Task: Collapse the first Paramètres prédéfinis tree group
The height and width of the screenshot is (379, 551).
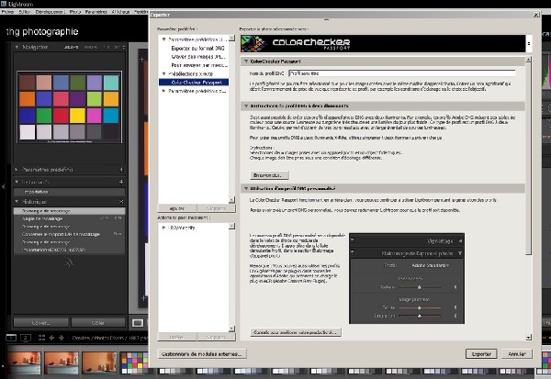Action: tap(163, 39)
